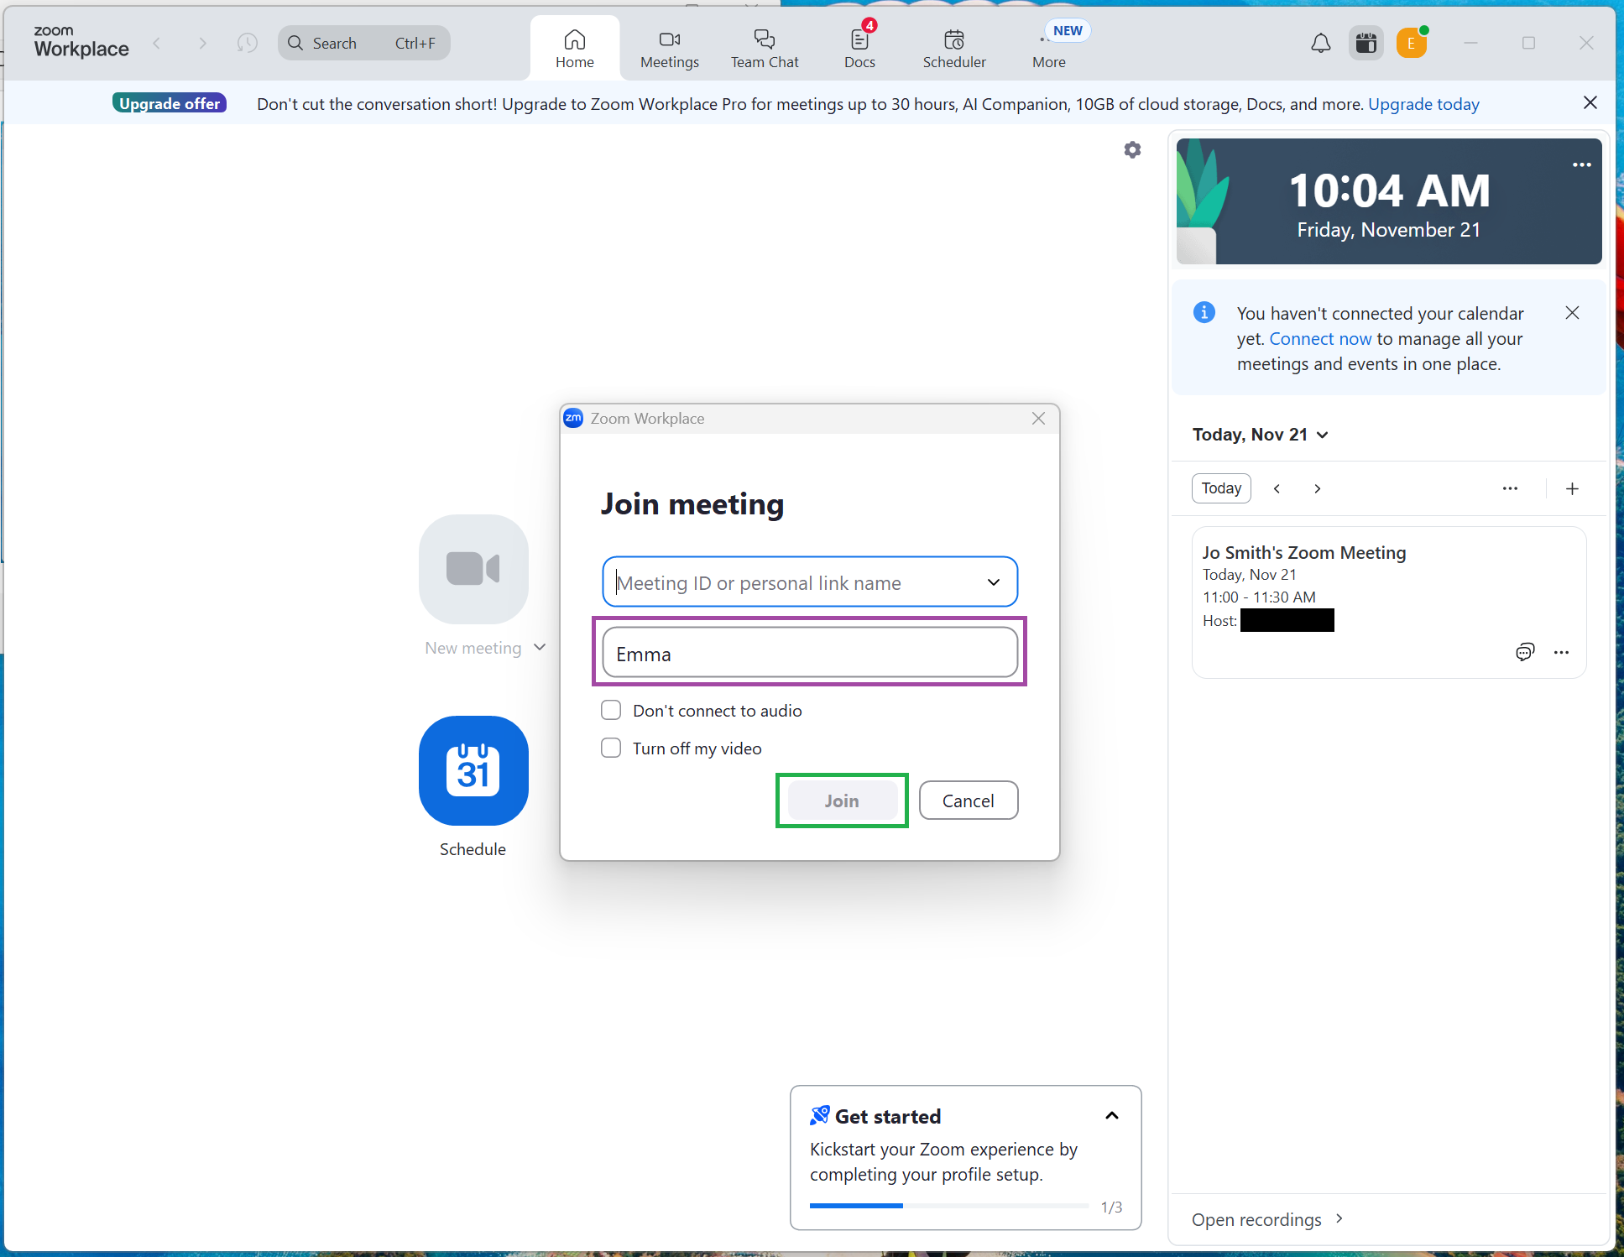Image resolution: width=1624 pixels, height=1257 pixels.
Task: Click the Upgrade offer badge
Action: tap(170, 103)
